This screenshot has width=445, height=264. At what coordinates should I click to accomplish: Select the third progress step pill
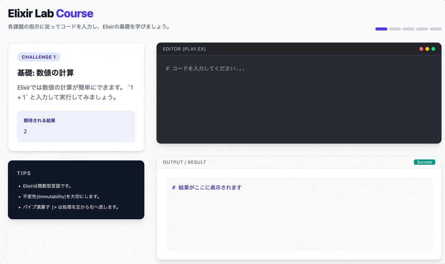tap(408, 29)
